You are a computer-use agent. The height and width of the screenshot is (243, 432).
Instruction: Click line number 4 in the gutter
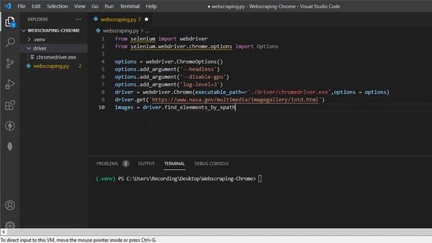(x=103, y=61)
